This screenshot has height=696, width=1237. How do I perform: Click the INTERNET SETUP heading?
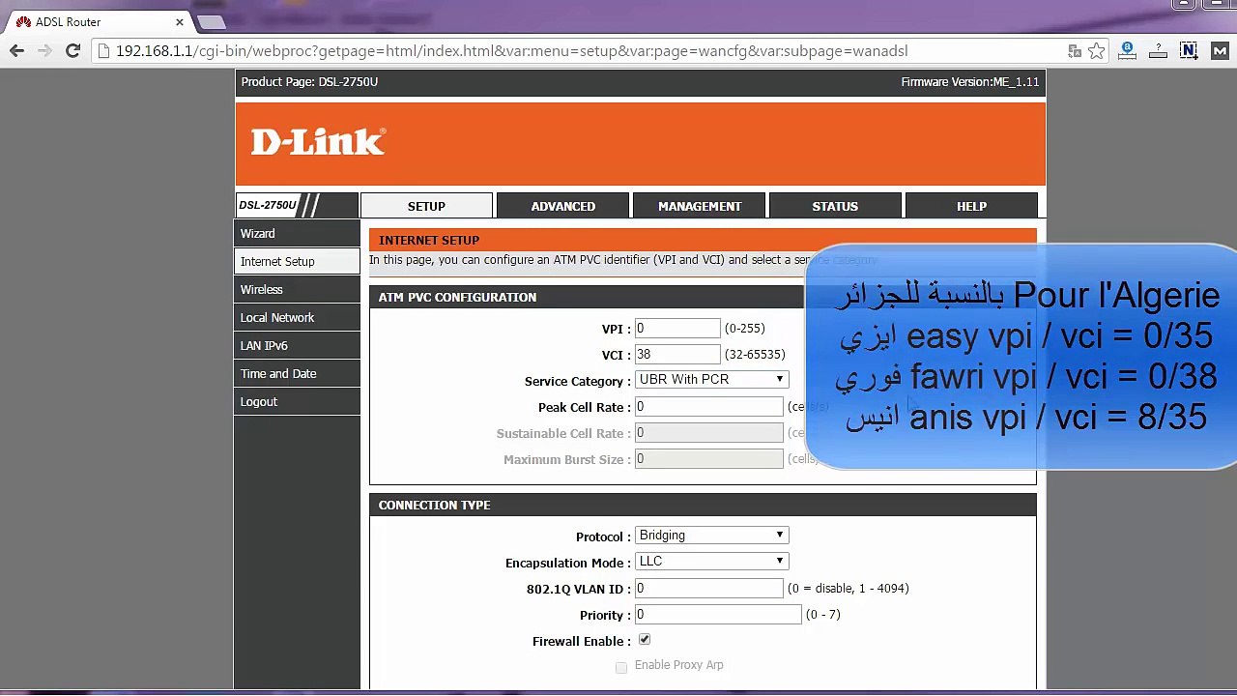429,240
